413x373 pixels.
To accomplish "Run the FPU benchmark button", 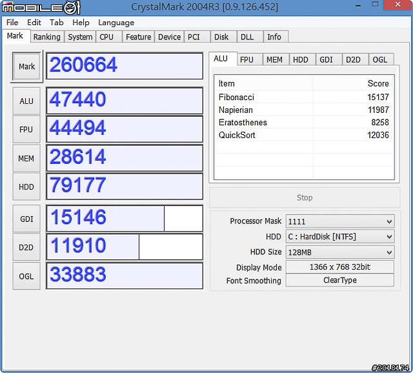I will [26, 130].
